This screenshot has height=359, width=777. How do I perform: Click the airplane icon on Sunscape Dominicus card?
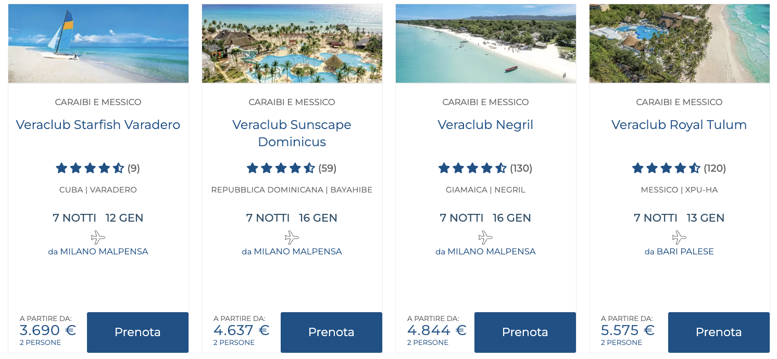click(292, 238)
